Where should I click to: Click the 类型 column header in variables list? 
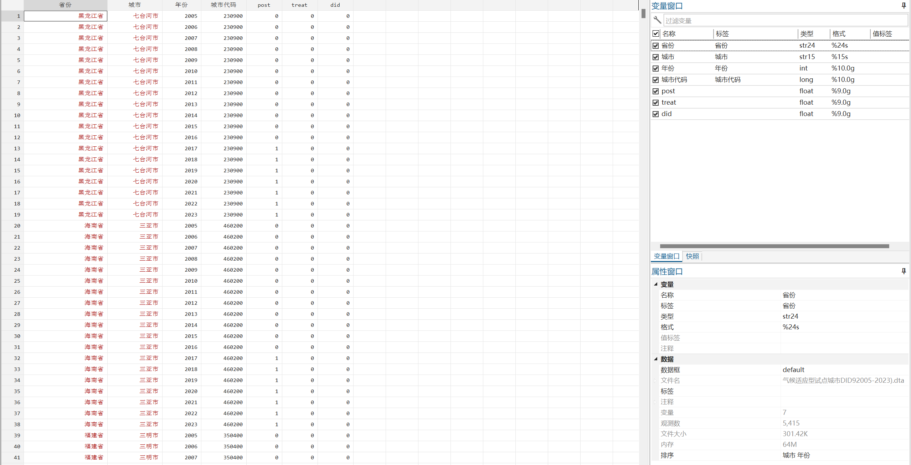point(807,34)
